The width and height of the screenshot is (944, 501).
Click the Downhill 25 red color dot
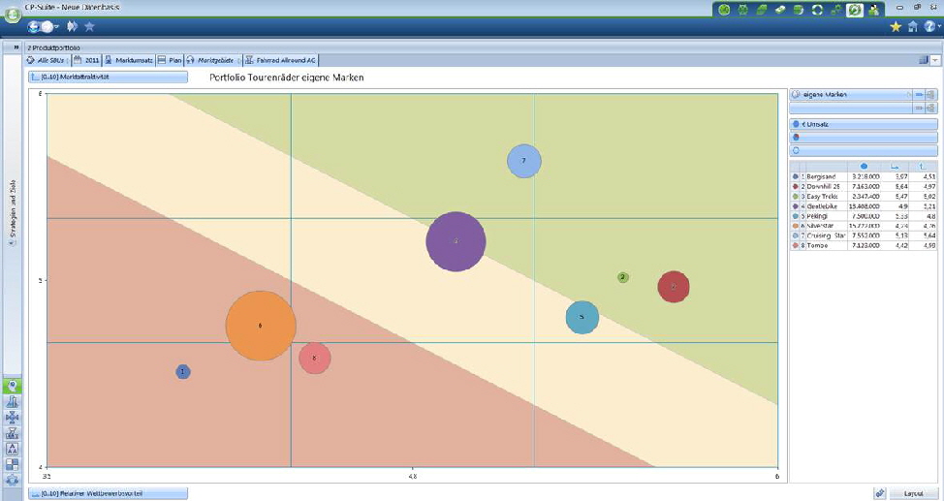pyautogui.click(x=796, y=187)
